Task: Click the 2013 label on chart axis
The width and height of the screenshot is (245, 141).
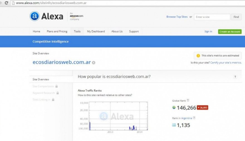Action: pyautogui.click(x=110, y=132)
